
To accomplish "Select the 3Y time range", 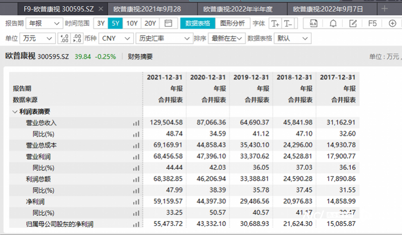I will [x=101, y=24].
